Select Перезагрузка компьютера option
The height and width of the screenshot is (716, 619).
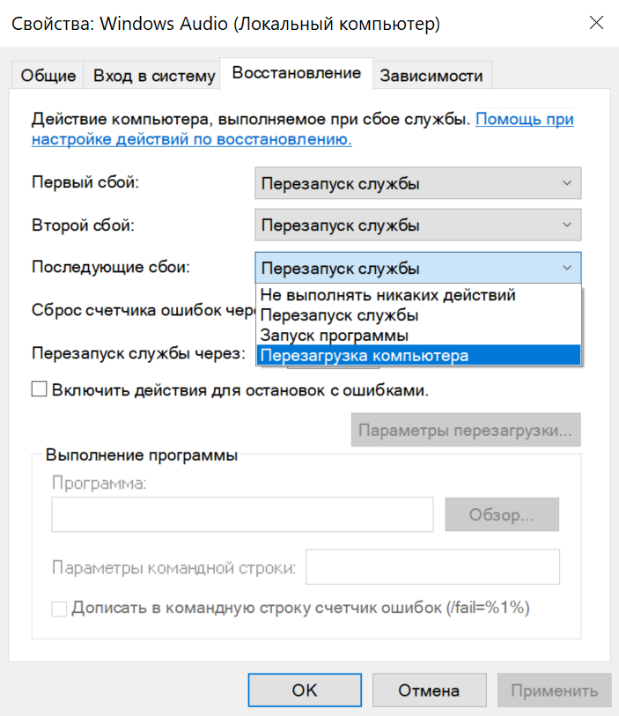[x=365, y=356]
